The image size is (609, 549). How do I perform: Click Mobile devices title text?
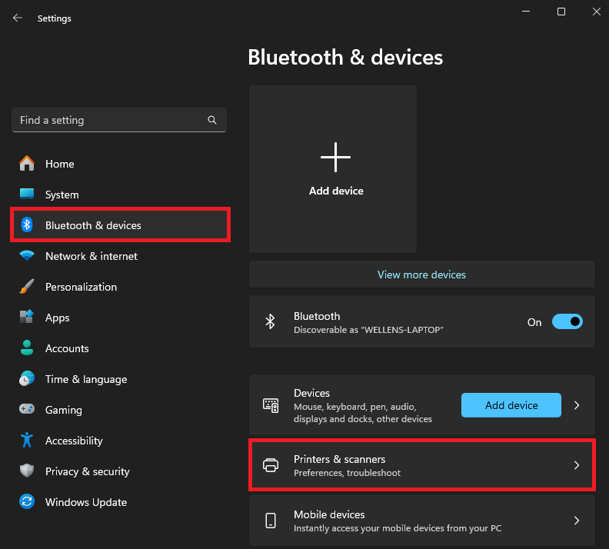[x=329, y=514]
